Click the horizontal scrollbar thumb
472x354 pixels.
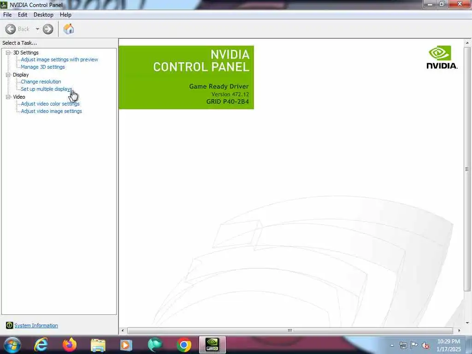click(x=290, y=330)
